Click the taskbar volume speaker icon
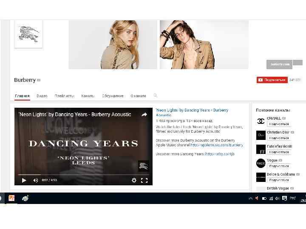The image size is (306, 229). pos(277,198)
